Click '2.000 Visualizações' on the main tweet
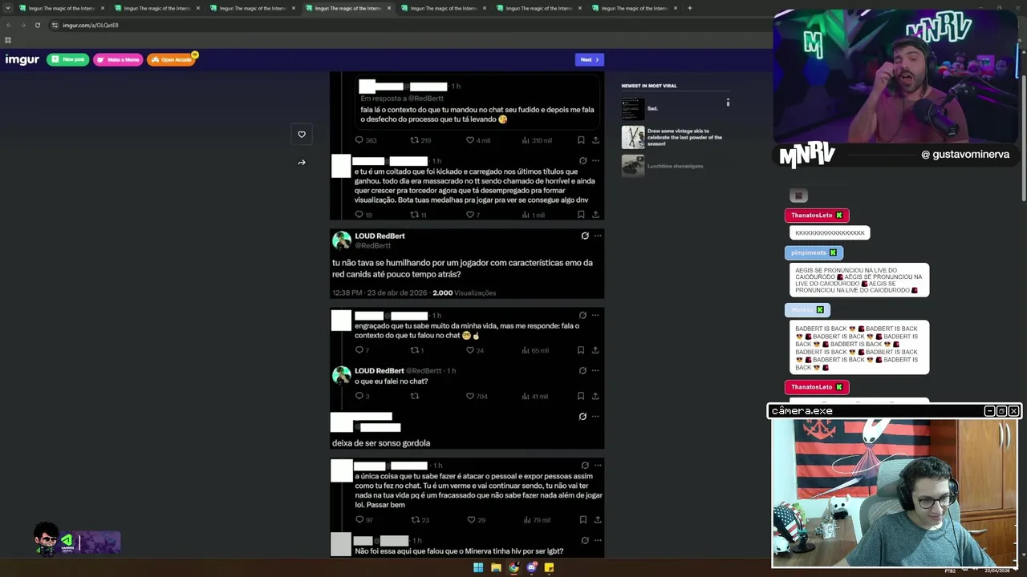The image size is (1027, 577). pos(465,293)
